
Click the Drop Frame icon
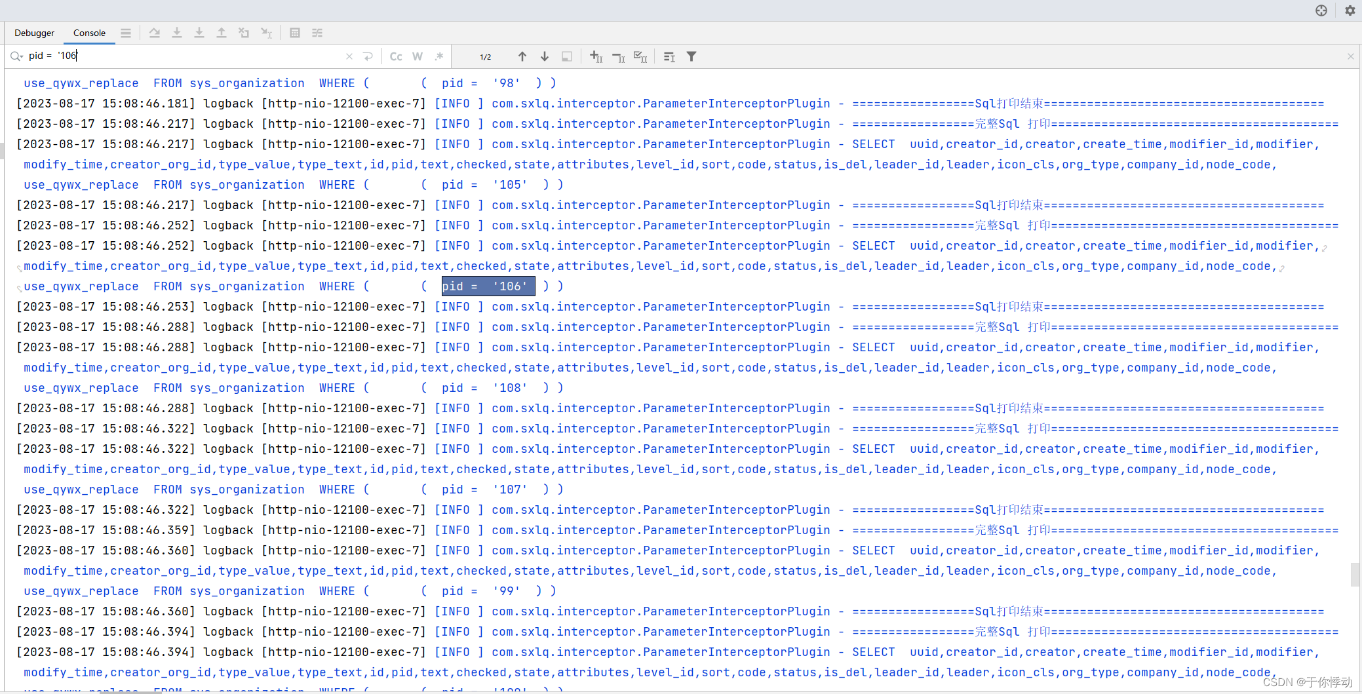point(244,33)
